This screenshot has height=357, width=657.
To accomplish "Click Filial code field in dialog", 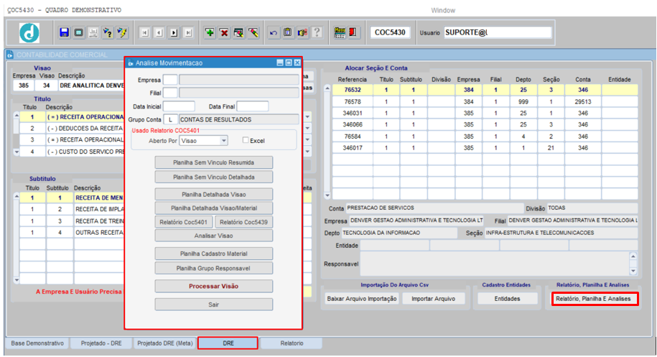I will [170, 93].
